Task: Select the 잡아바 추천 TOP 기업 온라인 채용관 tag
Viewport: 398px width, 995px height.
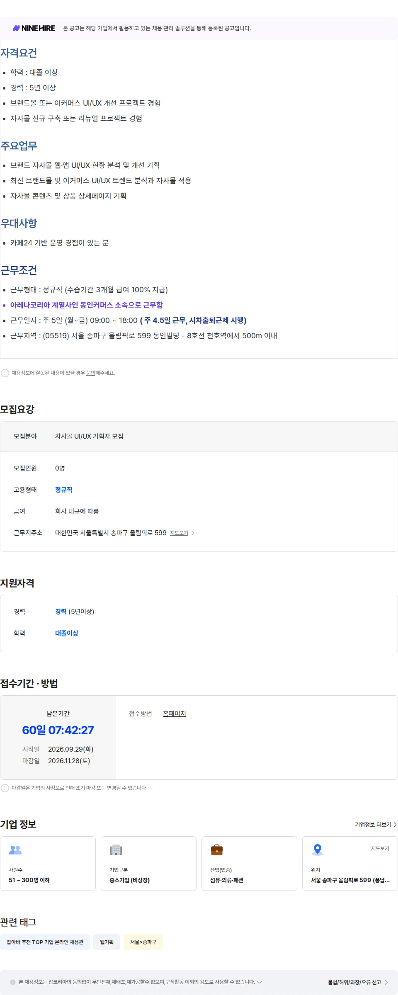Action: tap(45, 942)
